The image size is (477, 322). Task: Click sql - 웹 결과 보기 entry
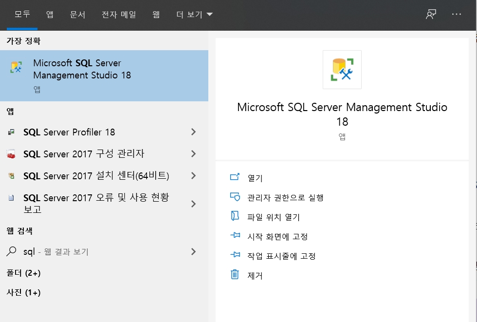click(x=104, y=251)
